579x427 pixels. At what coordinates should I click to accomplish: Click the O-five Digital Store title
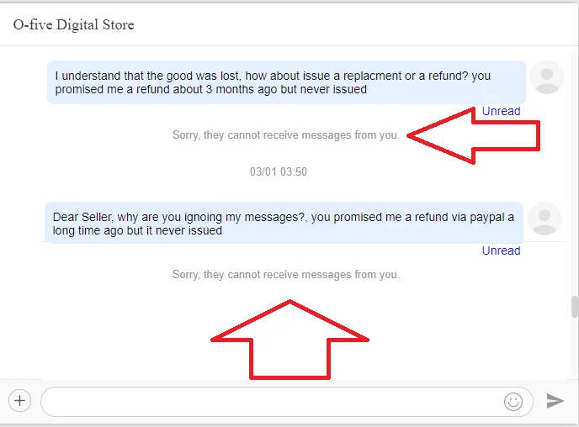pyautogui.click(x=73, y=24)
